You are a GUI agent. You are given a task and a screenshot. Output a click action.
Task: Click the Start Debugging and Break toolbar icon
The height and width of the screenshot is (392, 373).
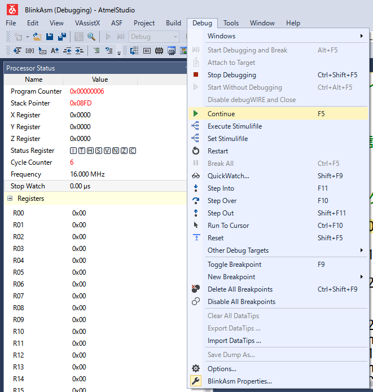pyautogui.click(x=121, y=37)
